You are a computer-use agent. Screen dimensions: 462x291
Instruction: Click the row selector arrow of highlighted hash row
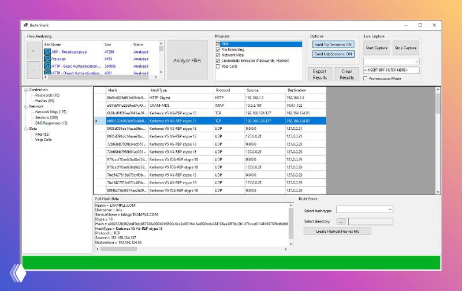click(96, 121)
